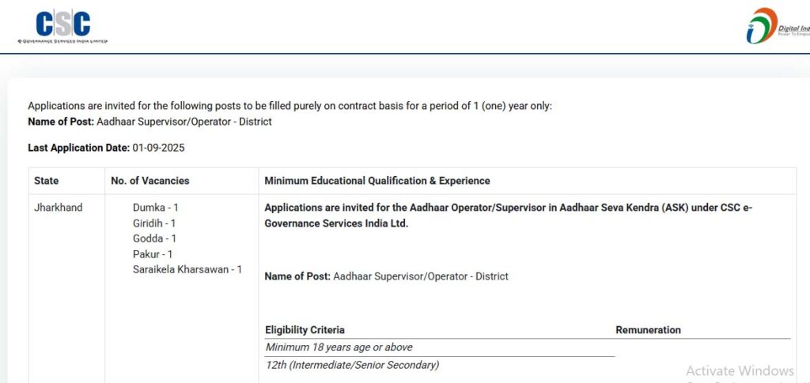This screenshot has height=383, width=810.
Task: Select the Dumka - 1 vacancy entry
Action: click(x=156, y=208)
